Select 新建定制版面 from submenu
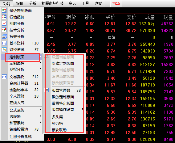Image resolution: width=175 pixels, height=143 pixels. (63, 64)
